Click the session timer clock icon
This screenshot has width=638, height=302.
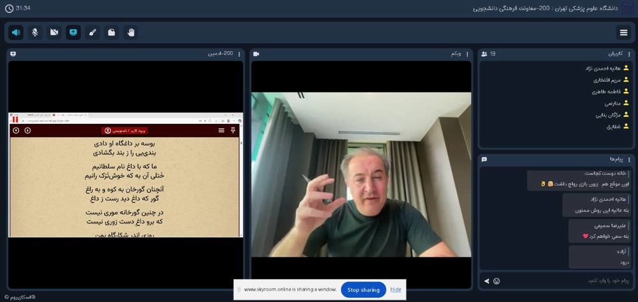click(x=9, y=8)
